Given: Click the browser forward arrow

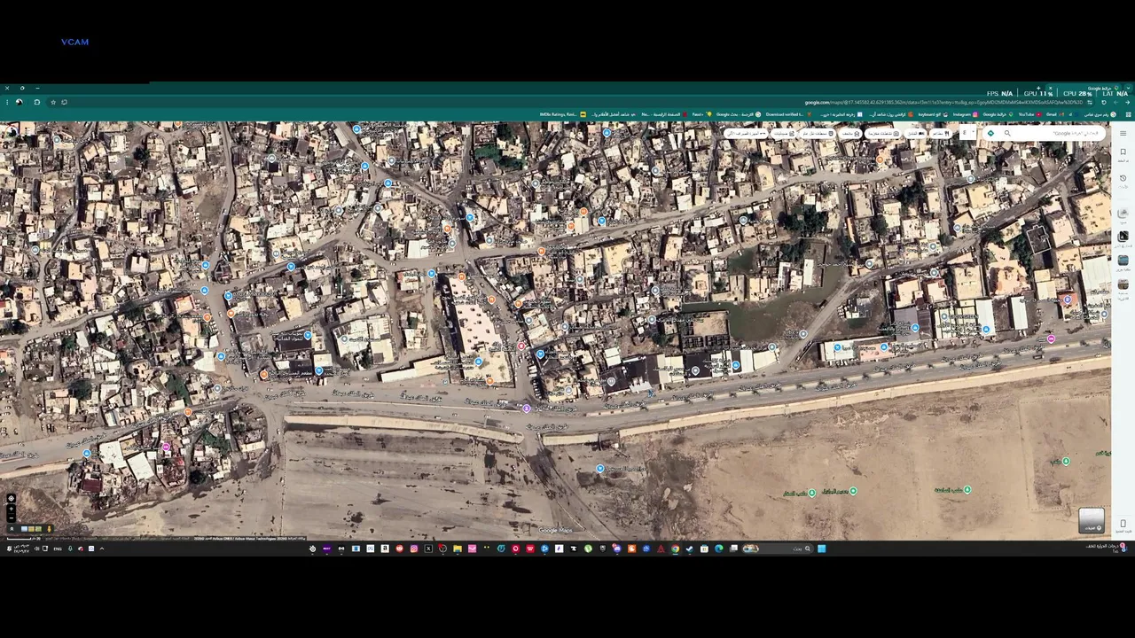Looking at the screenshot, I should tap(1115, 102).
